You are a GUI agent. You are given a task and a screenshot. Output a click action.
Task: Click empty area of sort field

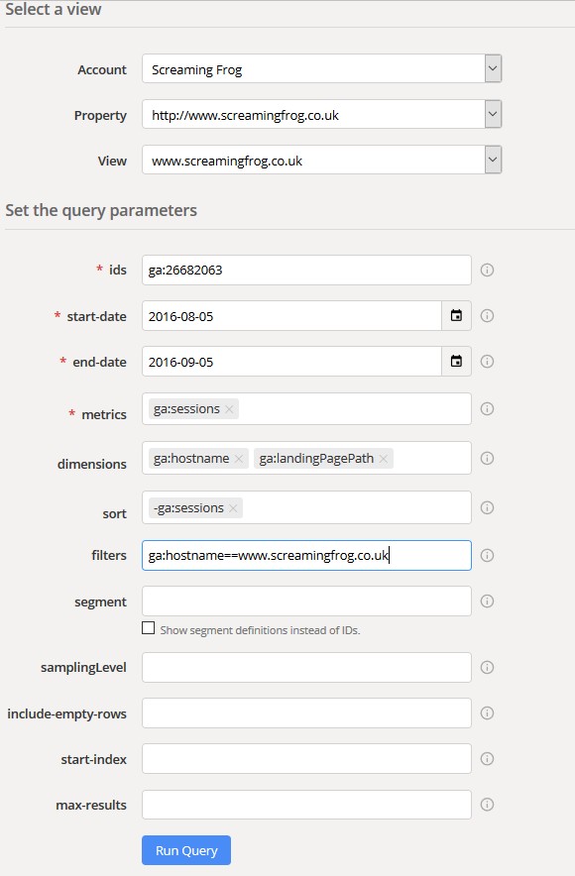tap(357, 507)
